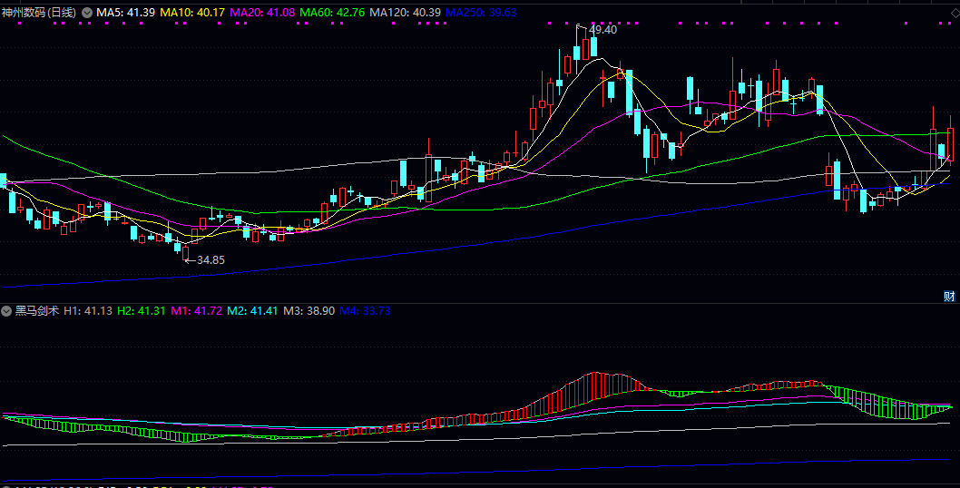
Task: Click the MA250 blue indicator label
Action: coord(482,13)
